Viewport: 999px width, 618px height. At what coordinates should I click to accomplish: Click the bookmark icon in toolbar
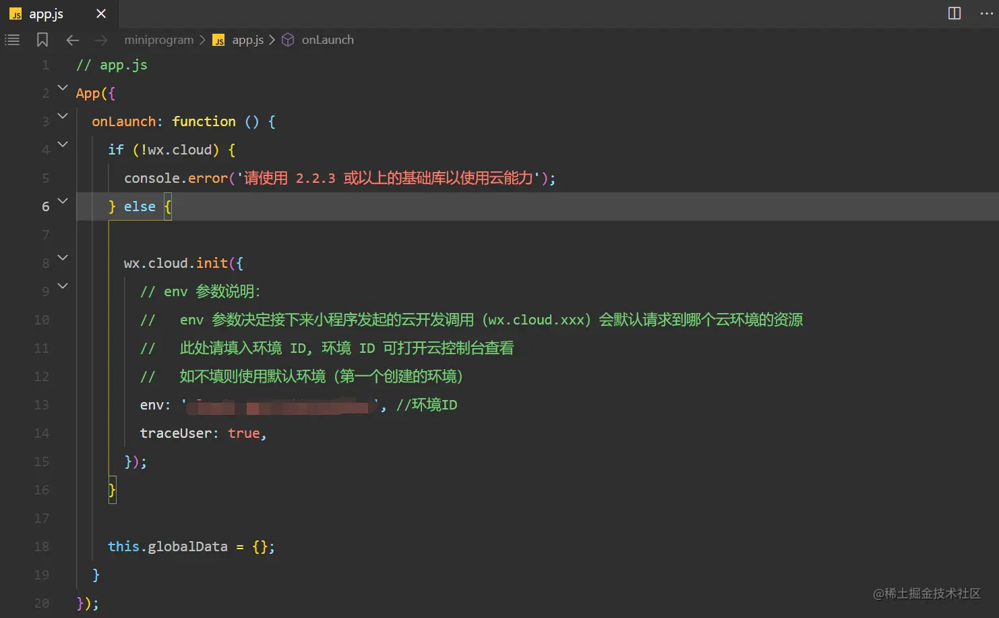[42, 40]
